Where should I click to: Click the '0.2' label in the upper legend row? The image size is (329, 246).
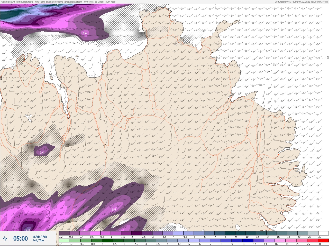pyautogui.click(x=61, y=237)
